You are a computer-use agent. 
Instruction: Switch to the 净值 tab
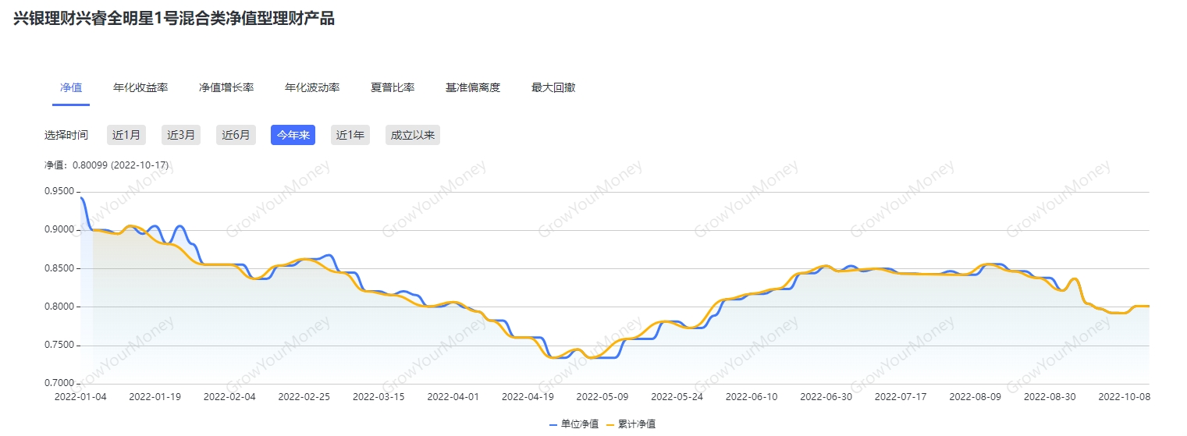pyautogui.click(x=71, y=87)
